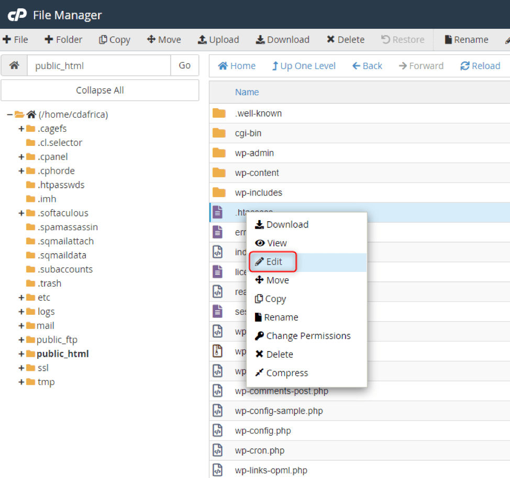Reload the file list
The width and height of the screenshot is (510, 478).
(480, 66)
